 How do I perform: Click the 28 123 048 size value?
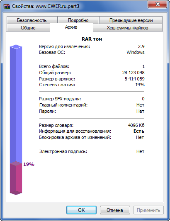pos(134,73)
